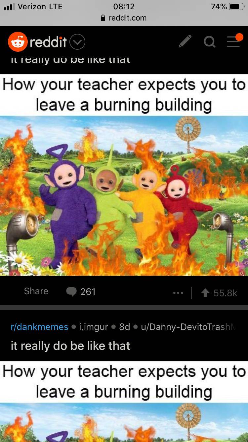This screenshot has height=442, width=248.
Task: Open search with the magnifying glass icon
Action: point(210,42)
